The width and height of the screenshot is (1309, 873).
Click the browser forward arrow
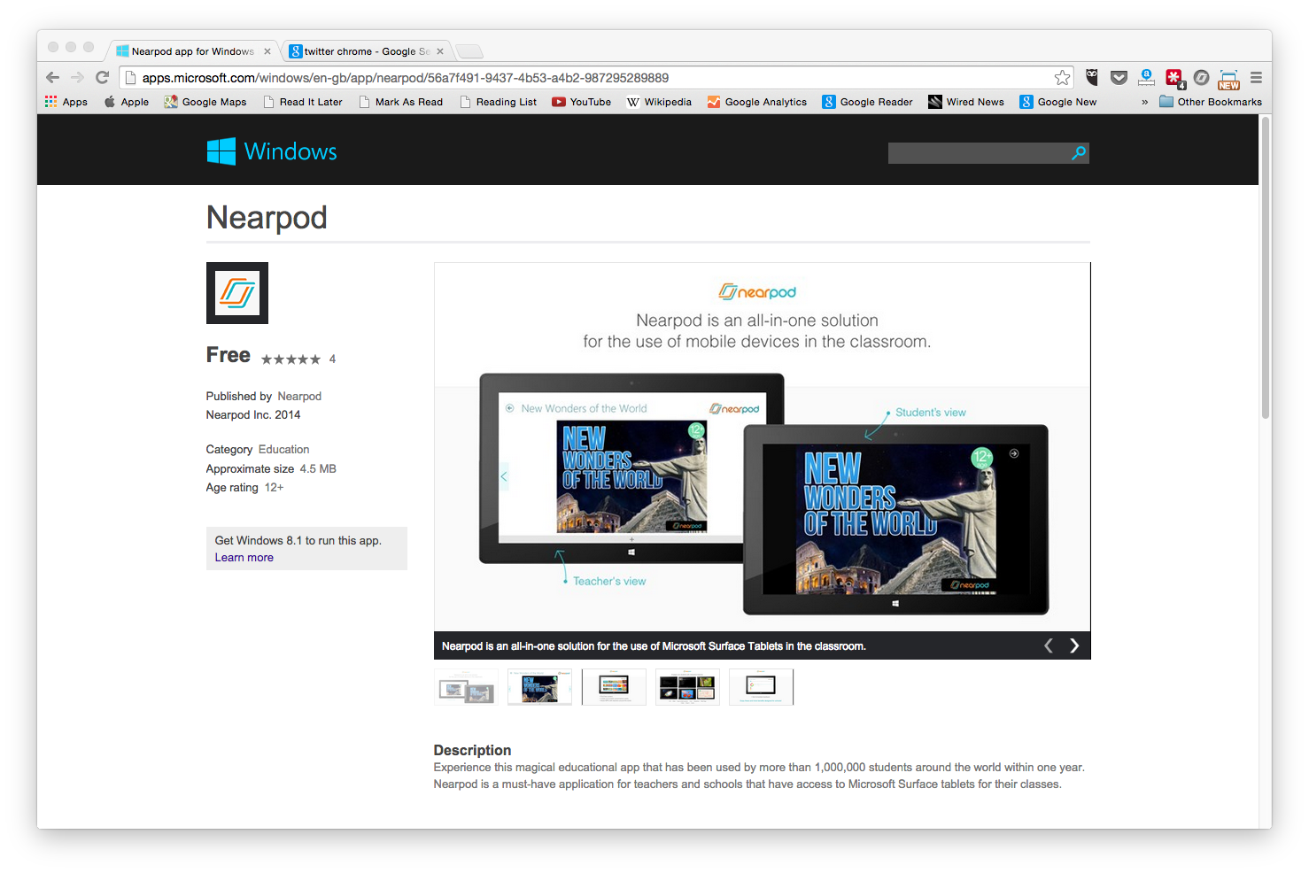point(77,78)
